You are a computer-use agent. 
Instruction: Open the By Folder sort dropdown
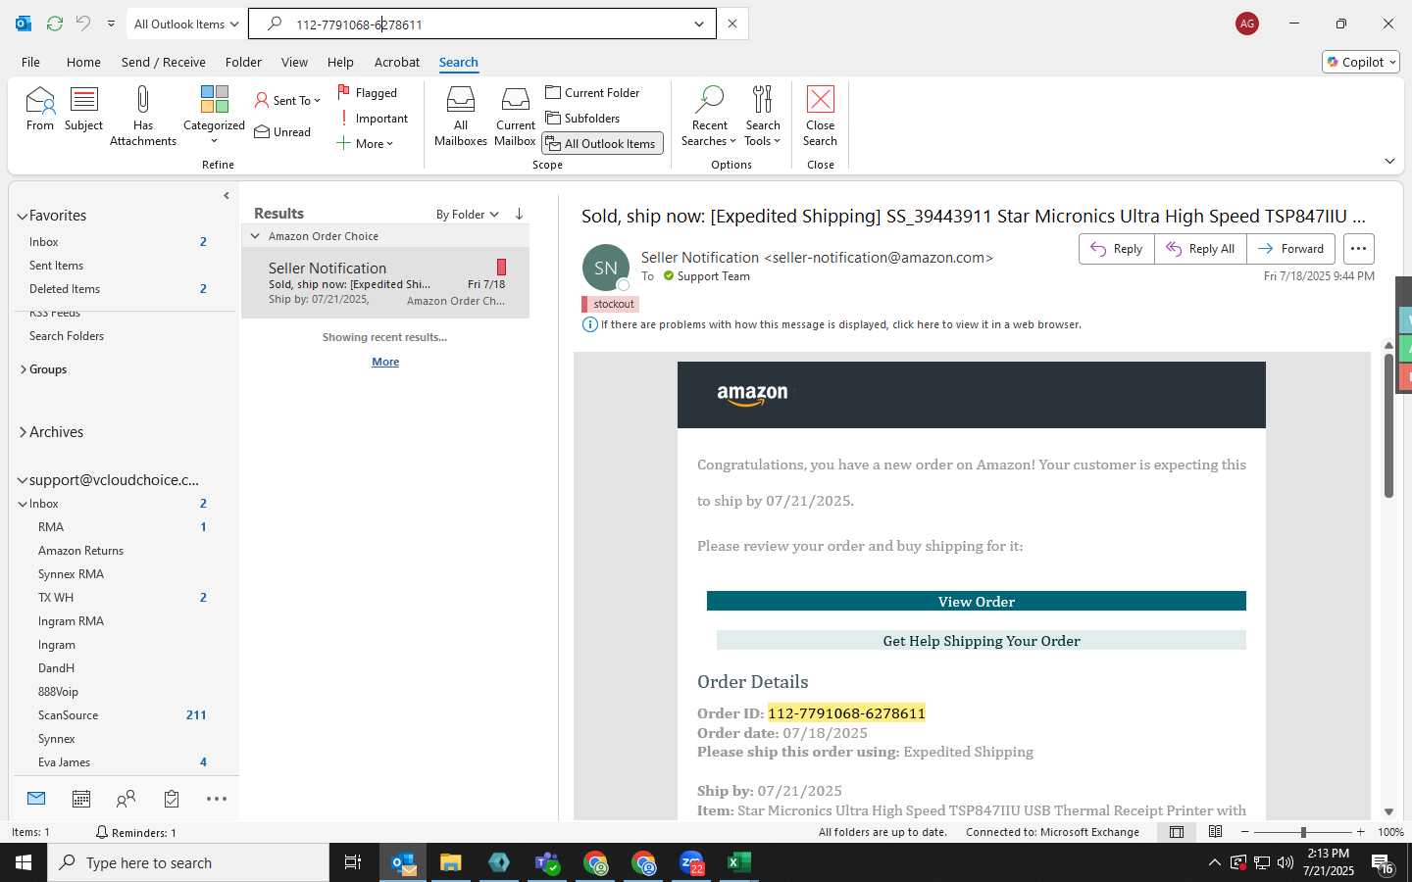[467, 214]
